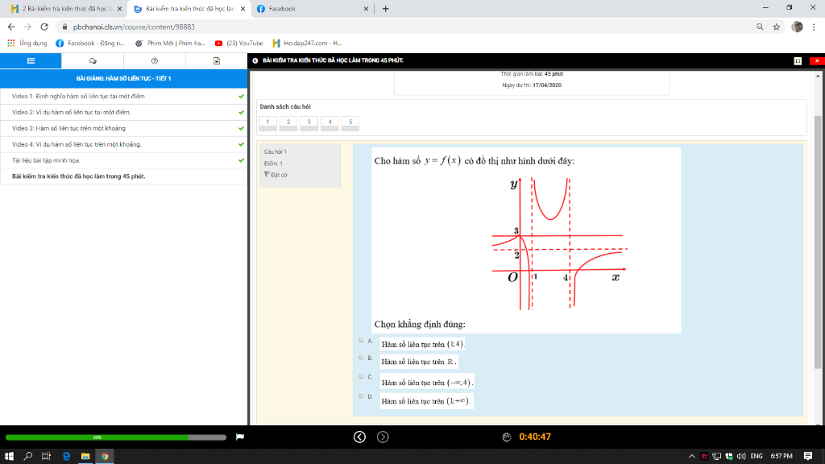Open the volume control in tray
Image resolution: width=825 pixels, height=464 pixels.
tap(741, 456)
